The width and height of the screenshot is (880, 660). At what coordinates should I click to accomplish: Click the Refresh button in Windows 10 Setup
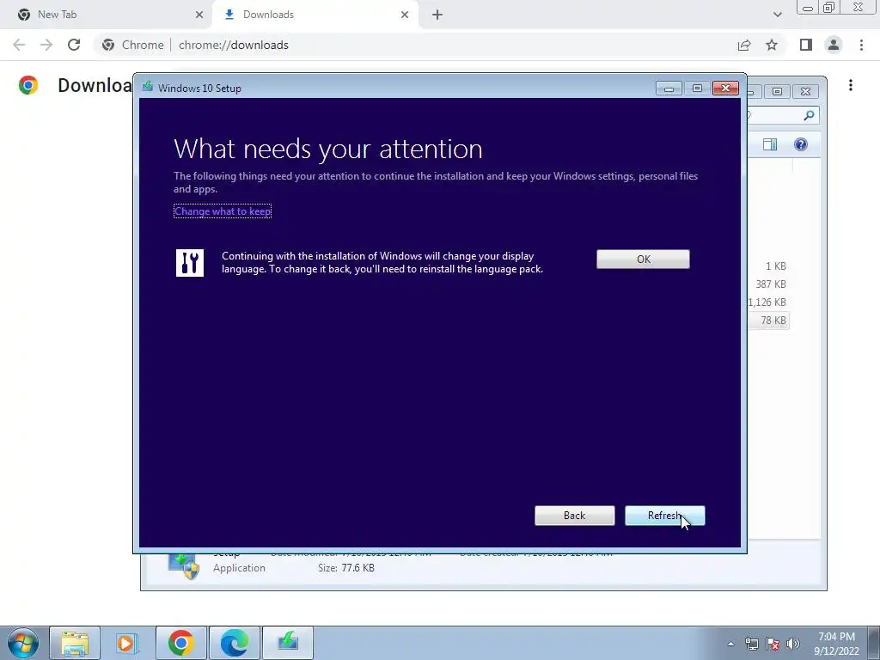(x=664, y=516)
